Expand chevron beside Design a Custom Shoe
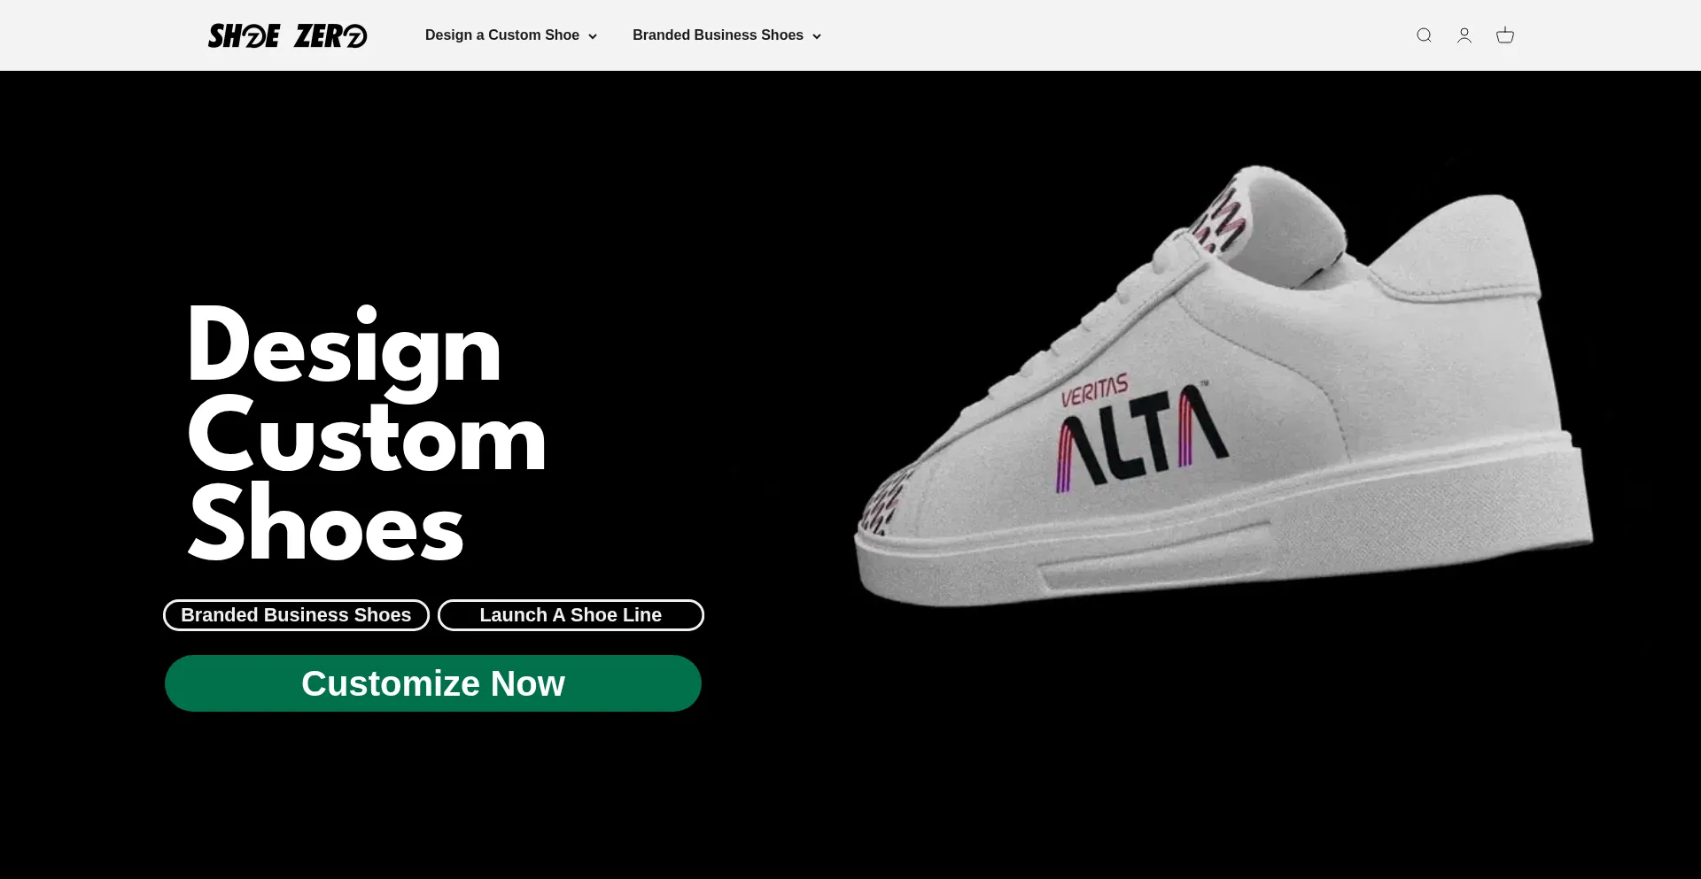Screen dimensions: 1701x879 (593, 36)
